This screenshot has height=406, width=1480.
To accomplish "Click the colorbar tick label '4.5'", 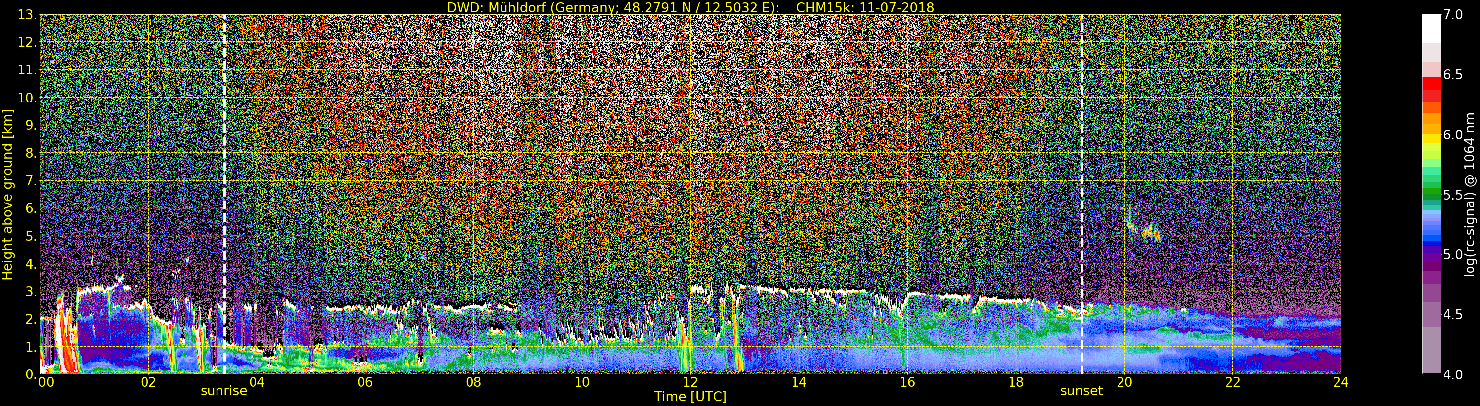I will click(1453, 314).
